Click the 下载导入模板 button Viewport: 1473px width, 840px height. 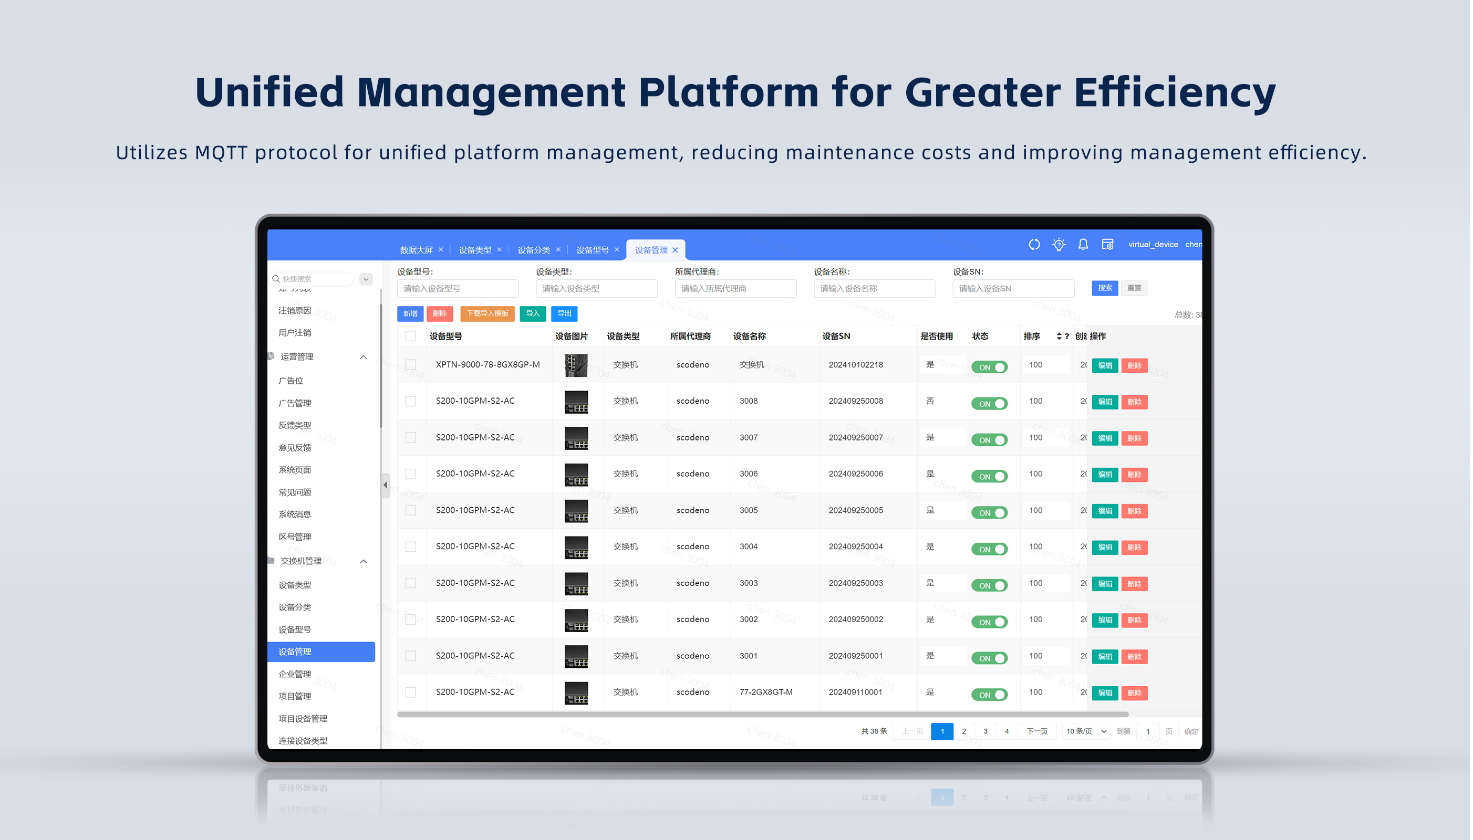click(487, 313)
